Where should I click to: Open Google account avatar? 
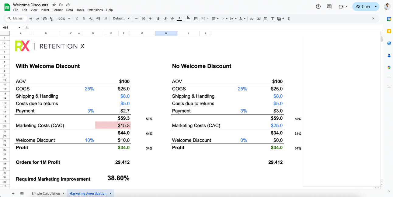click(x=387, y=6)
